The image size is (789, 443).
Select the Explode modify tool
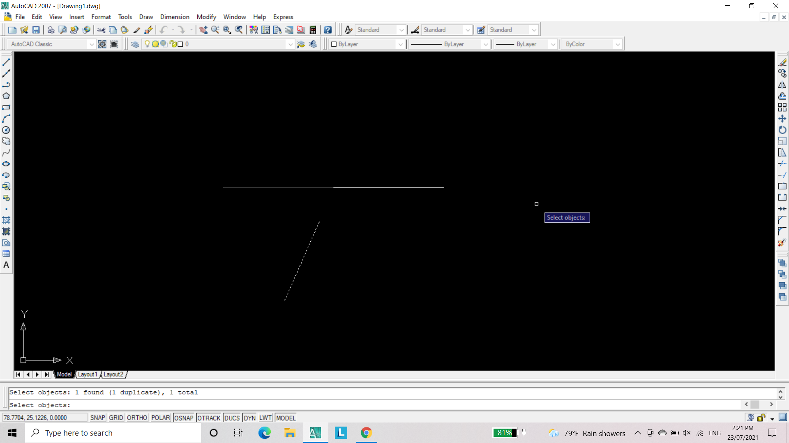[782, 243]
